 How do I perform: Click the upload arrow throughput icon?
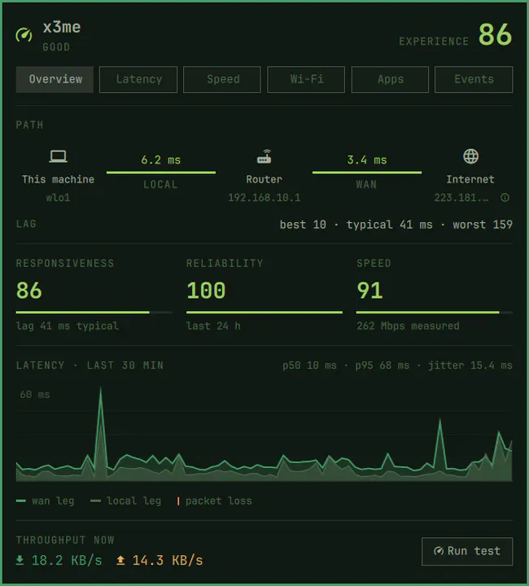point(120,560)
